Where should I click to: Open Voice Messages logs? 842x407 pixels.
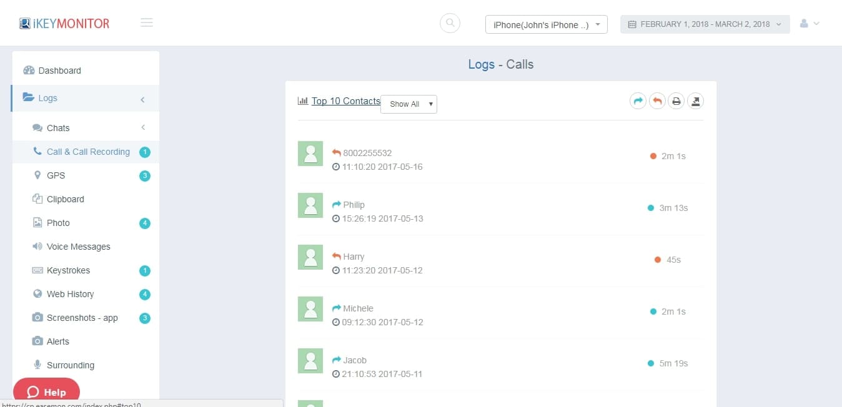coord(78,247)
